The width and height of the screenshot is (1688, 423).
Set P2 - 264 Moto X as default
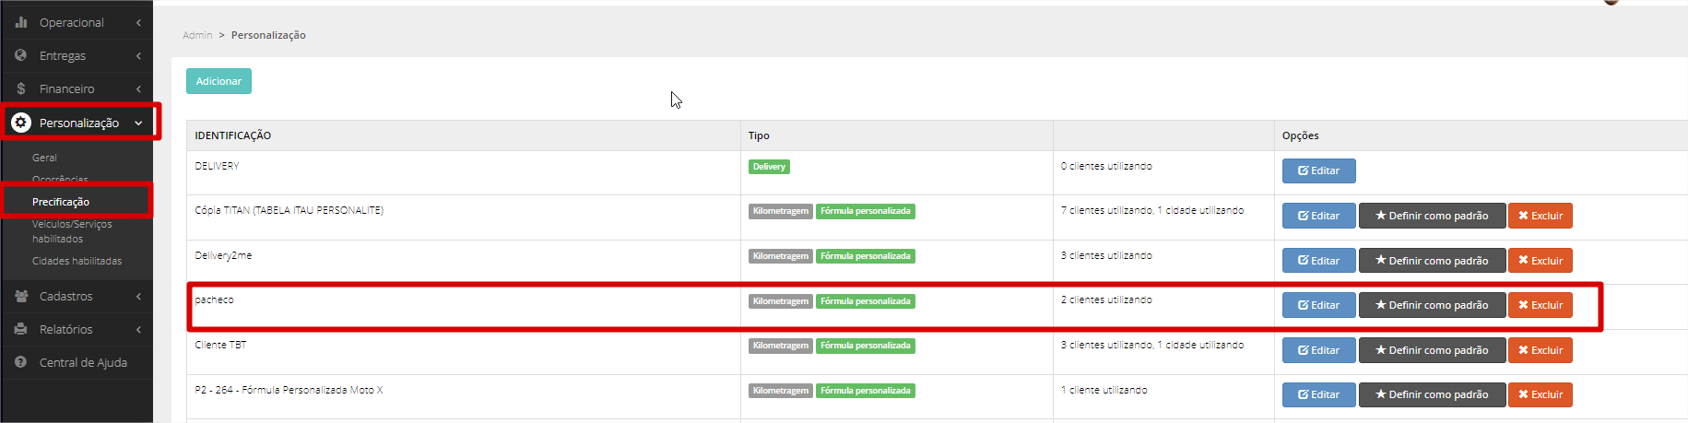click(x=1432, y=394)
